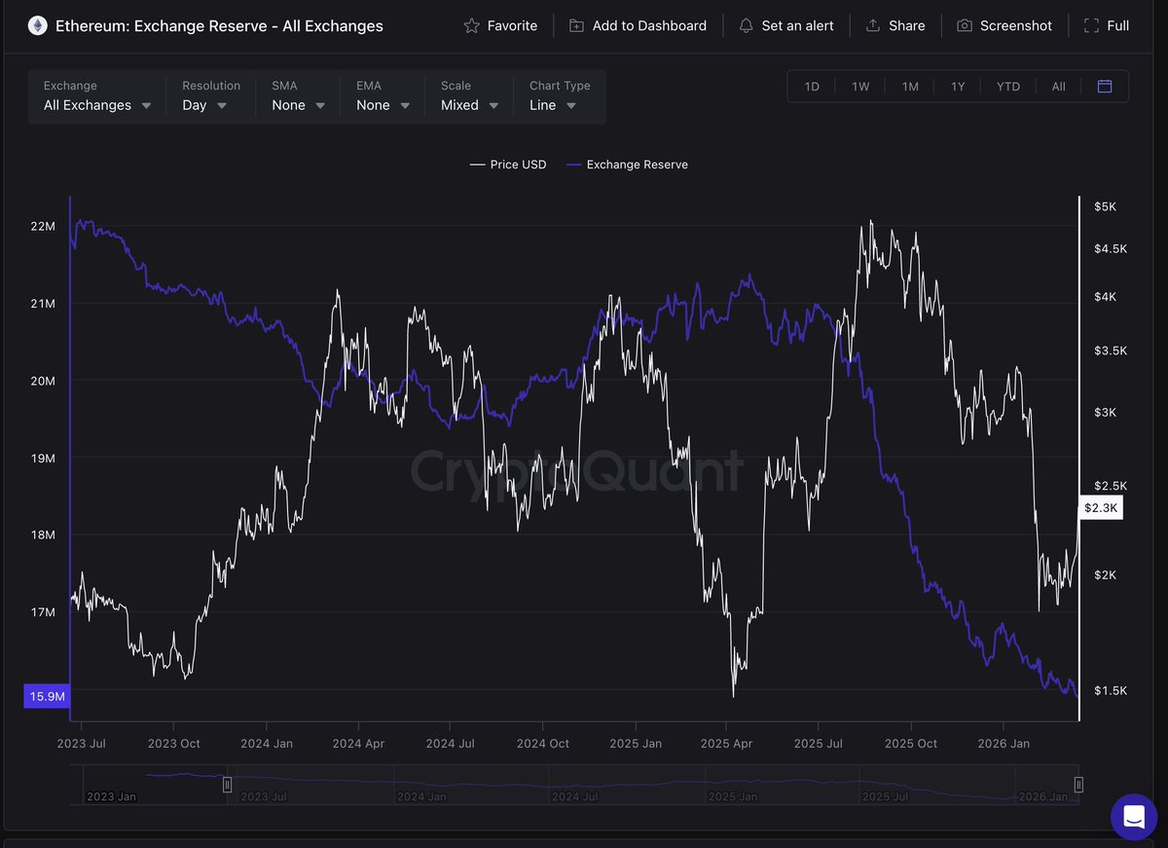Select the 1Y time range

click(958, 87)
